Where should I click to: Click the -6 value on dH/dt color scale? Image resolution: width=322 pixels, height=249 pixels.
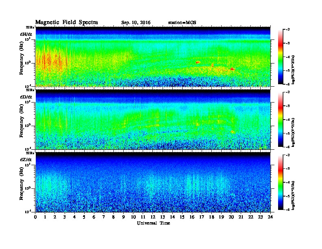[288, 84]
